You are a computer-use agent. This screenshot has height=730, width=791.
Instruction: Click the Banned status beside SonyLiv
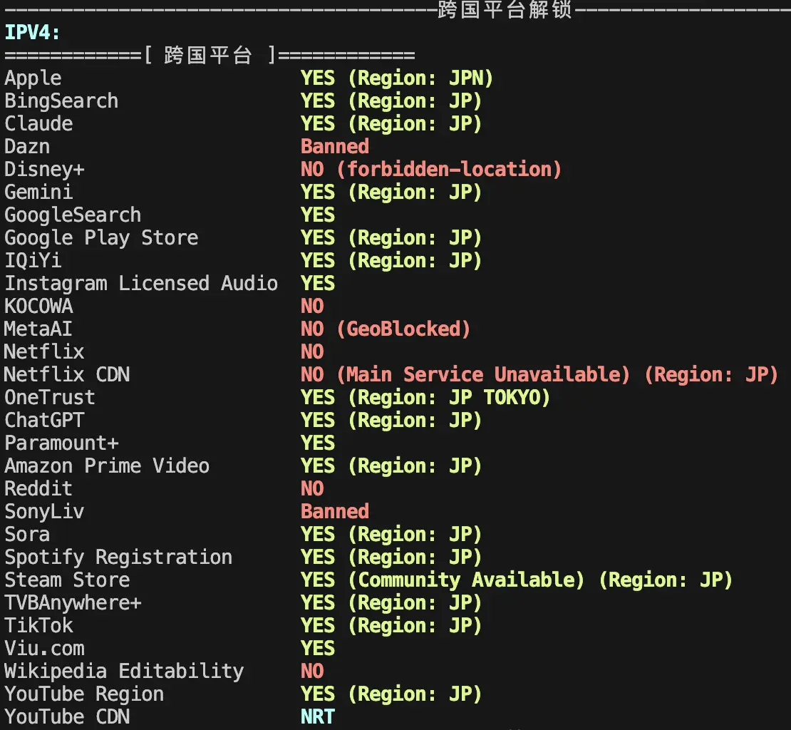[335, 512]
